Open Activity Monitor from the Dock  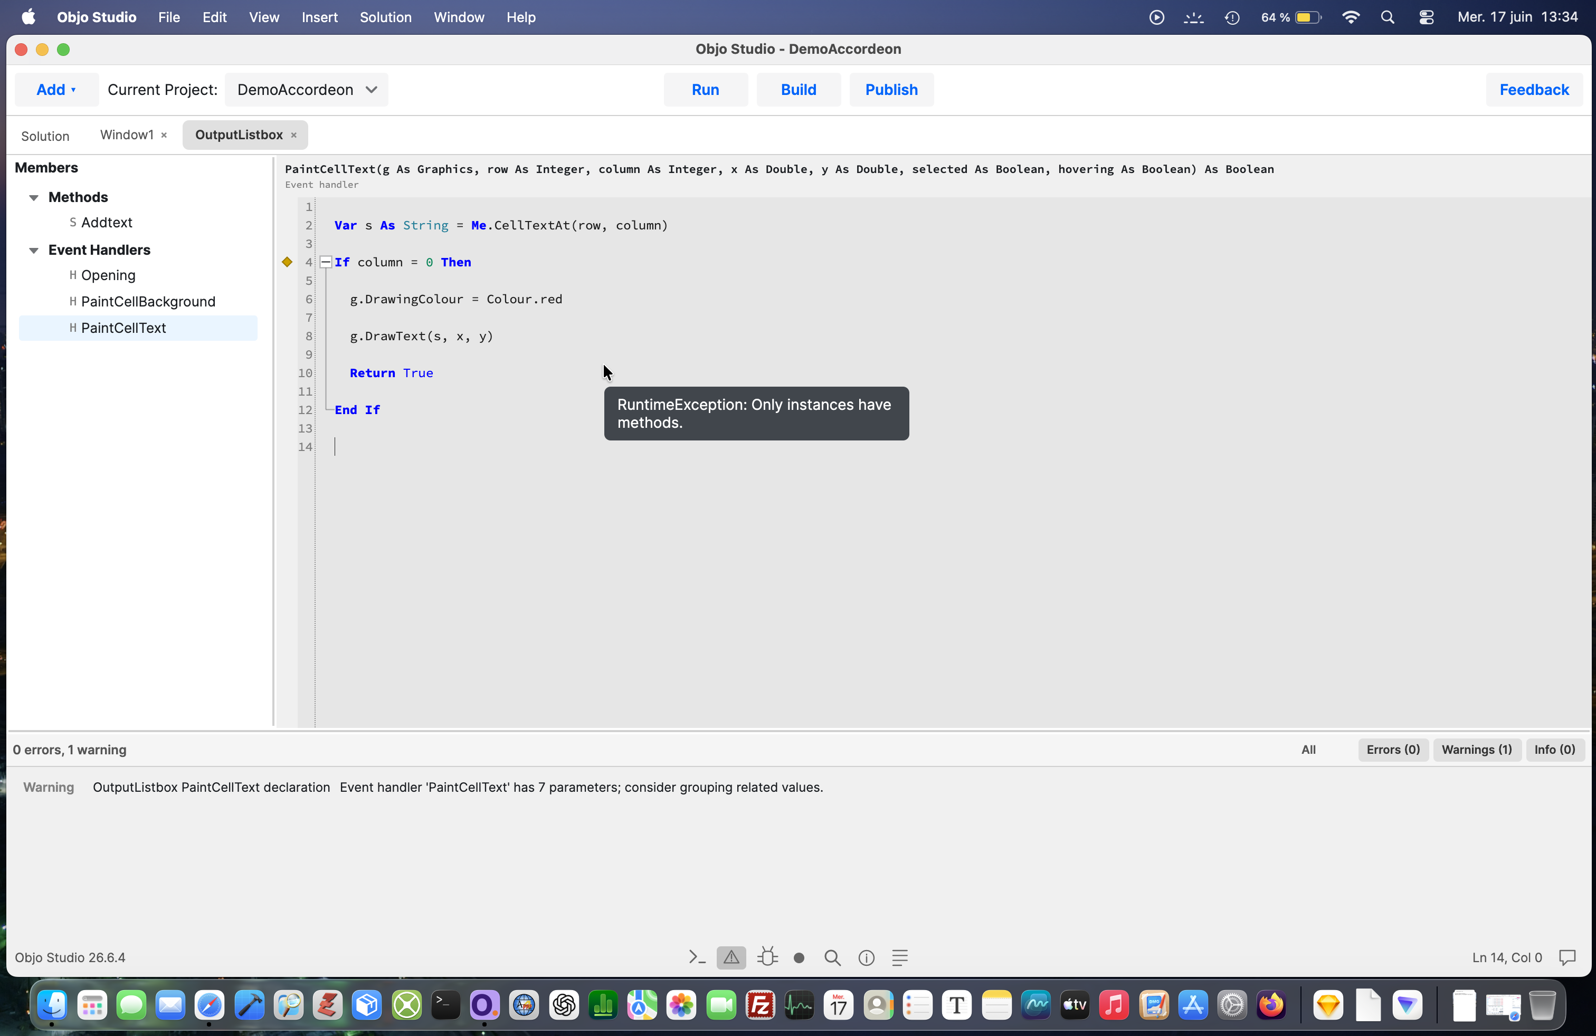(800, 1004)
